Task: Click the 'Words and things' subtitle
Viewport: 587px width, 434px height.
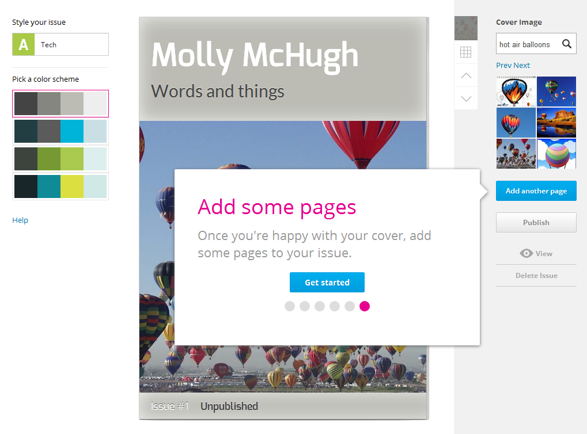Action: coord(218,91)
